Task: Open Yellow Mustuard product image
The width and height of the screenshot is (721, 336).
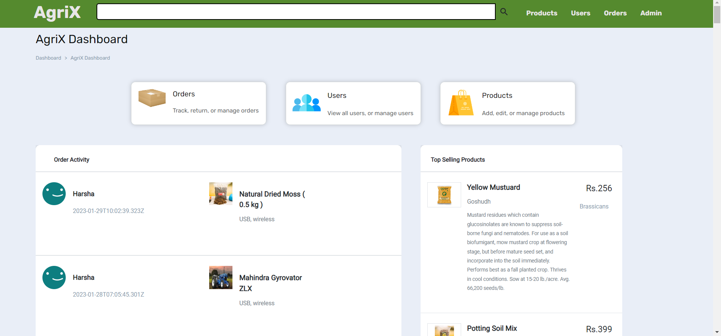Action: (x=444, y=195)
